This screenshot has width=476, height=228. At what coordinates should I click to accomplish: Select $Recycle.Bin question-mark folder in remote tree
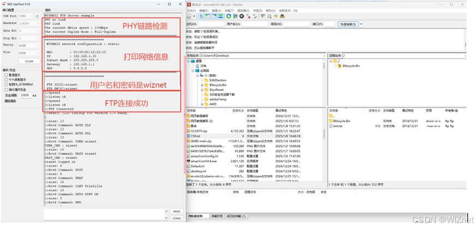(x=340, y=66)
